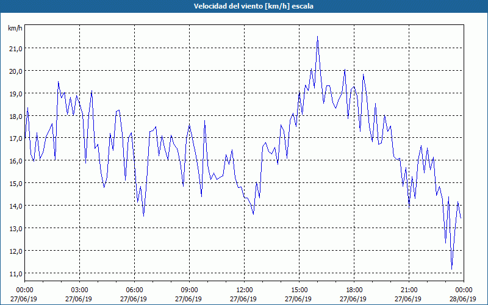Click the 09:00 time axis label

[x=189, y=290]
